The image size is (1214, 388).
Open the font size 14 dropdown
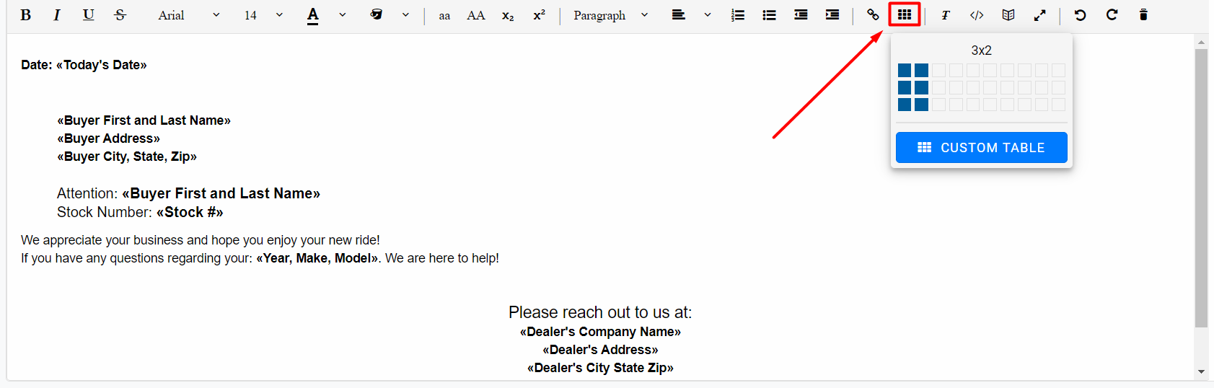pyautogui.click(x=263, y=15)
